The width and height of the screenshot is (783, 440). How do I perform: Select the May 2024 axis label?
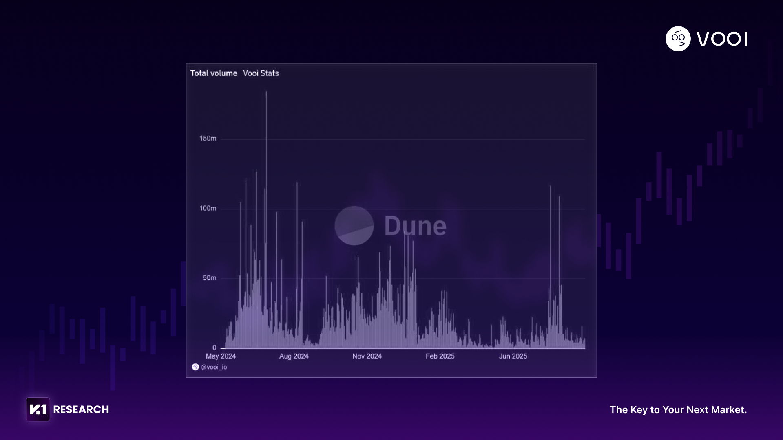coord(221,356)
